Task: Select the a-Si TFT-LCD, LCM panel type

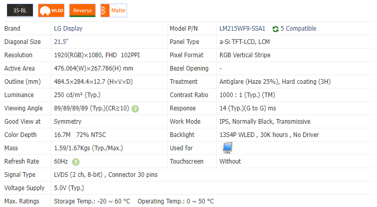Action: point(244,42)
